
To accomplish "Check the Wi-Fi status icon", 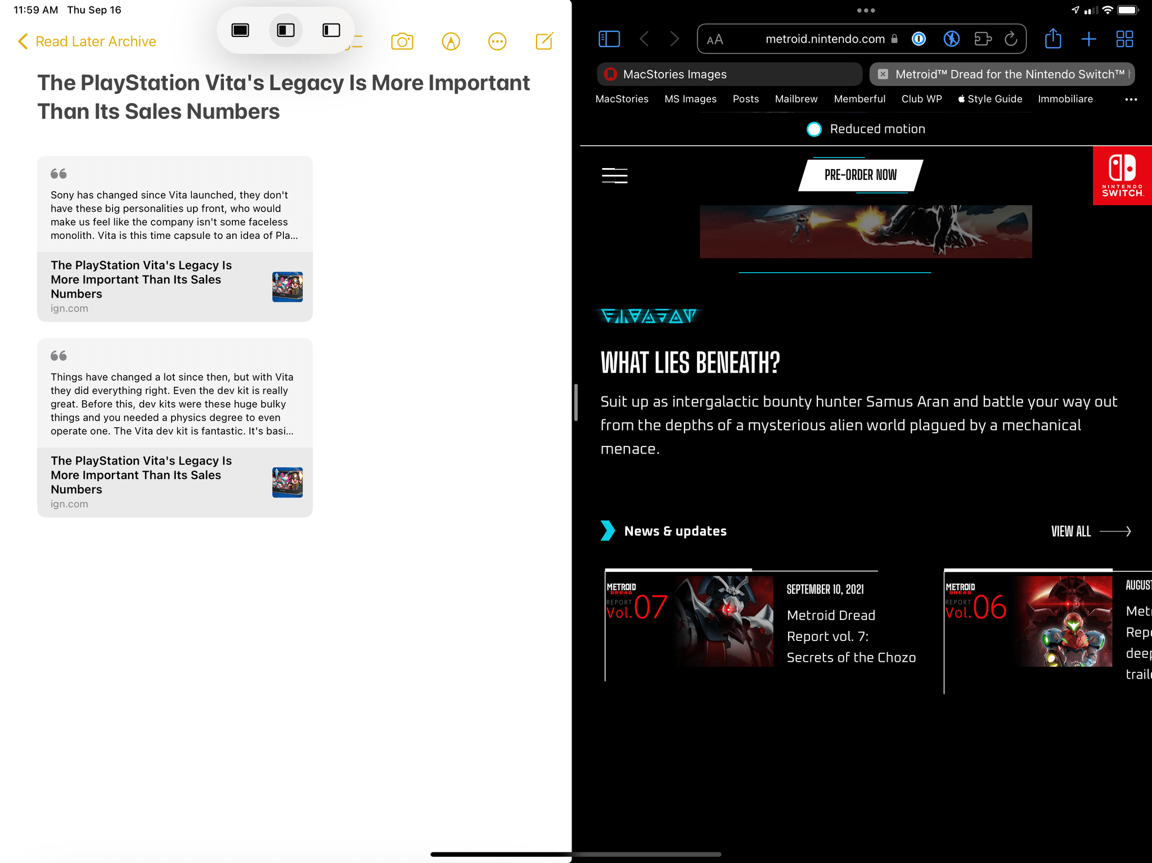I will coord(1108,10).
